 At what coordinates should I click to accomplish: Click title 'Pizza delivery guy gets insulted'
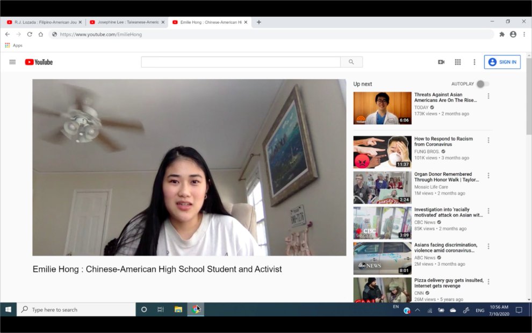pyautogui.click(x=449, y=283)
